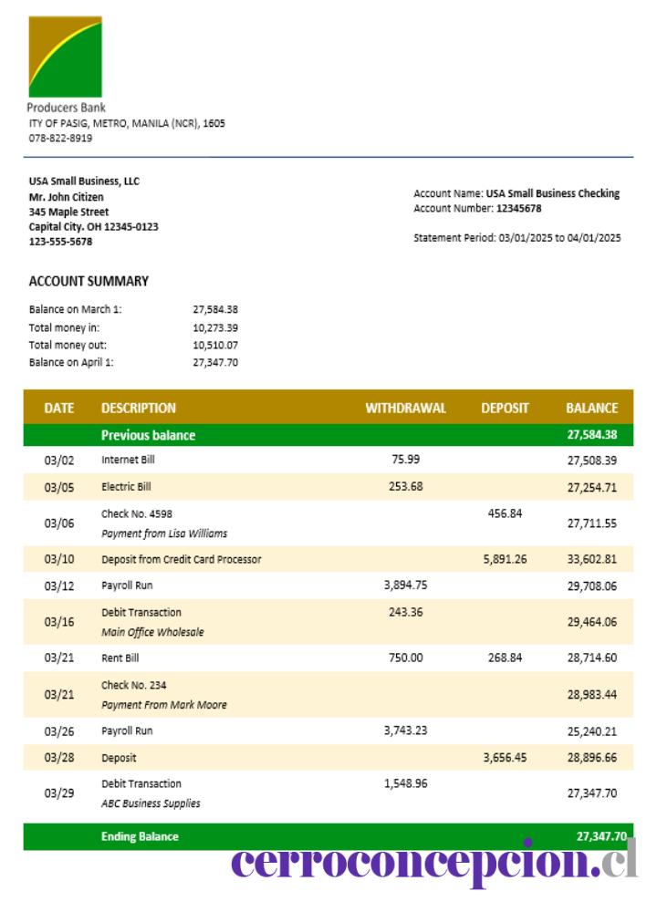Click the 03/12 Payroll Run amount 3,894.75
Screen dimensions: 657x912
[x=405, y=586]
